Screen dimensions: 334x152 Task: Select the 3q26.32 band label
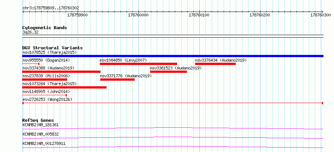30,32
